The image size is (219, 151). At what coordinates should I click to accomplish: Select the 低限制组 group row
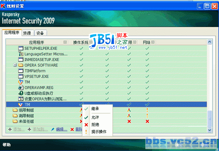pos(106,110)
